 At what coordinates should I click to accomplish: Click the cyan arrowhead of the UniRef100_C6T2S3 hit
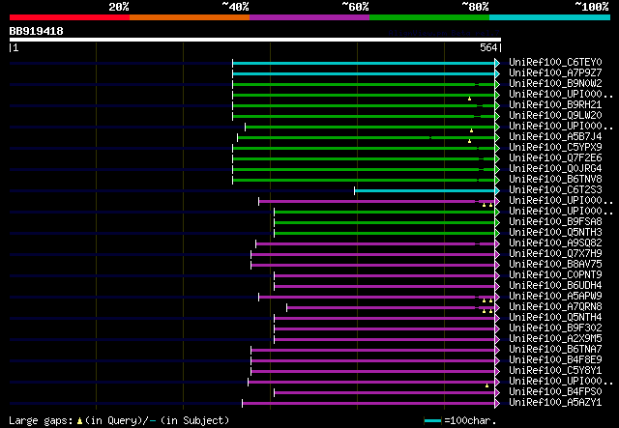coord(497,191)
